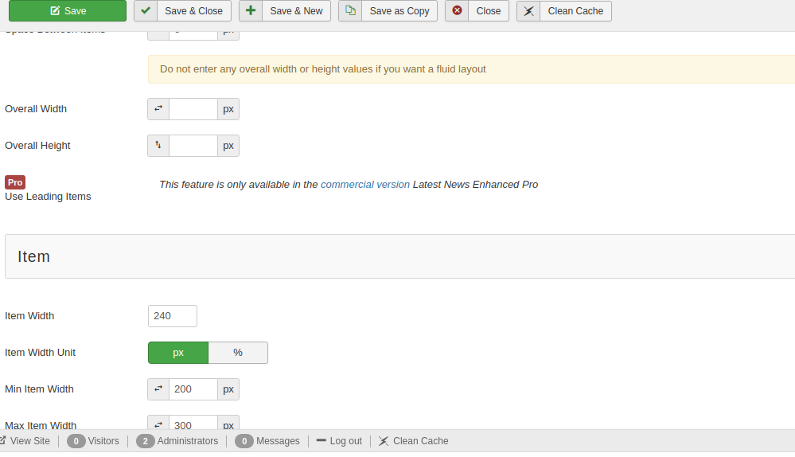Click the red X icon on Close
The height and width of the screenshot is (457, 795).
tap(457, 11)
